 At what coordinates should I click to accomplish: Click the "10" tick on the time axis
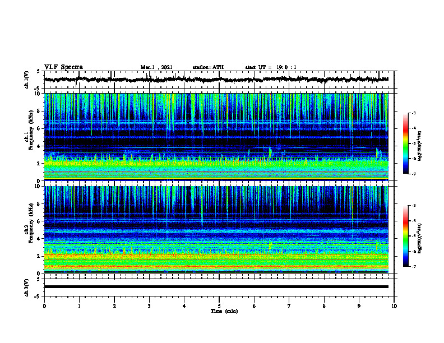pos(394,306)
